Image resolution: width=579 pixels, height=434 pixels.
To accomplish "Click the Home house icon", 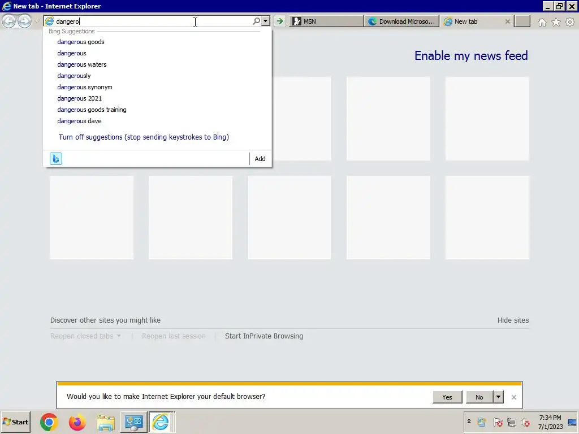I will coord(542,22).
